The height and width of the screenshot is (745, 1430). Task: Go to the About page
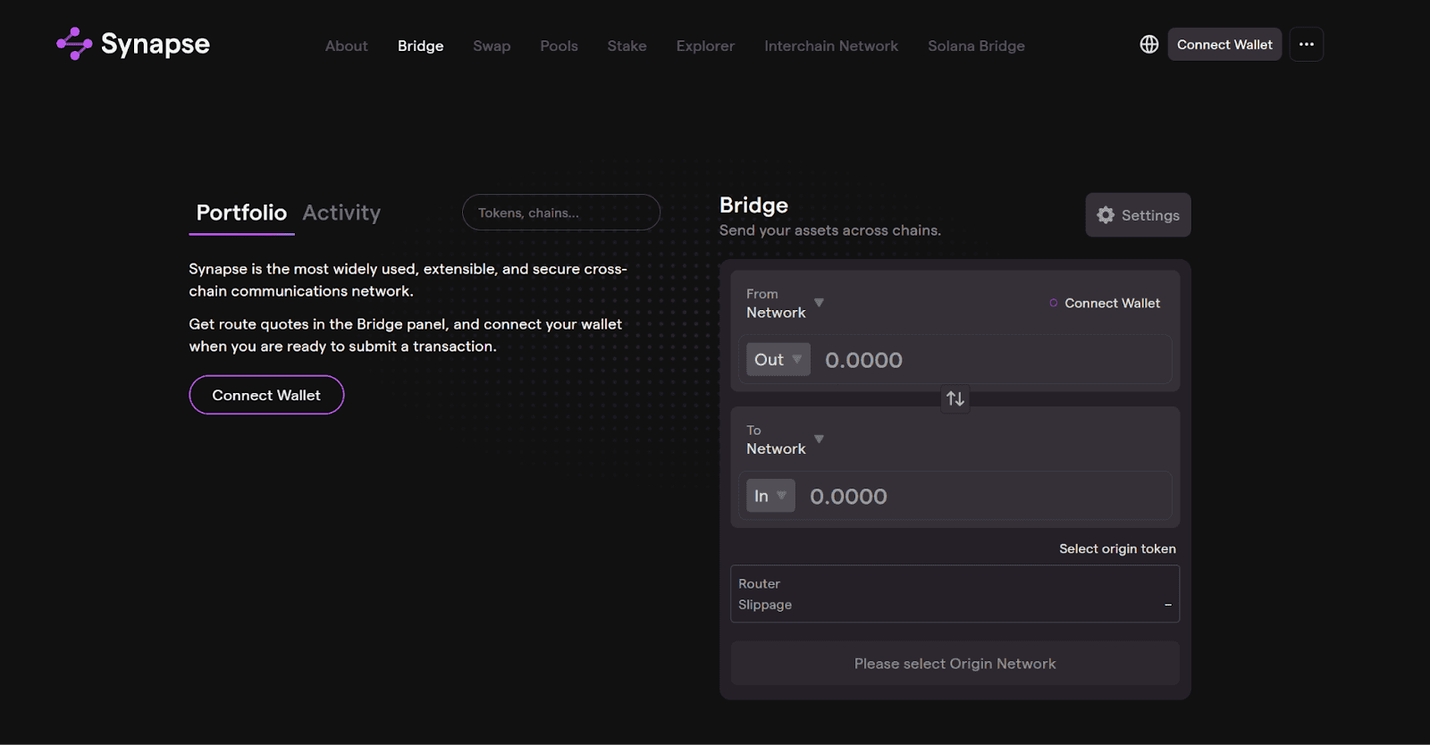(346, 46)
